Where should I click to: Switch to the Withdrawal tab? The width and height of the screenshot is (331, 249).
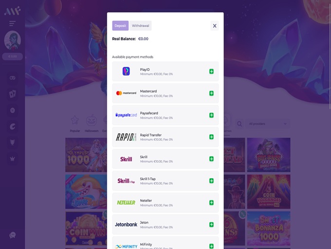click(140, 25)
